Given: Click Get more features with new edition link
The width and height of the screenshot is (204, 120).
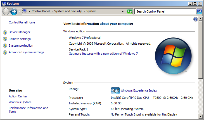Looking at the screenshot, I should tap(103, 54).
